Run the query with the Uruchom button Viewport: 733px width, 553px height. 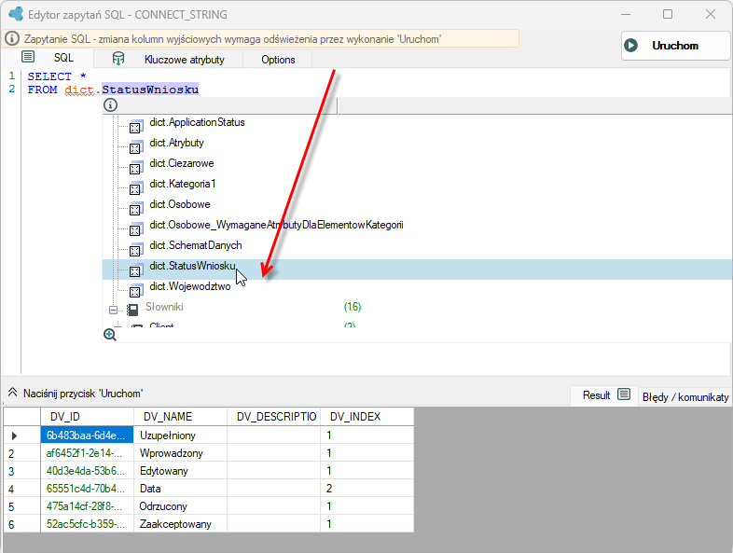(x=675, y=46)
